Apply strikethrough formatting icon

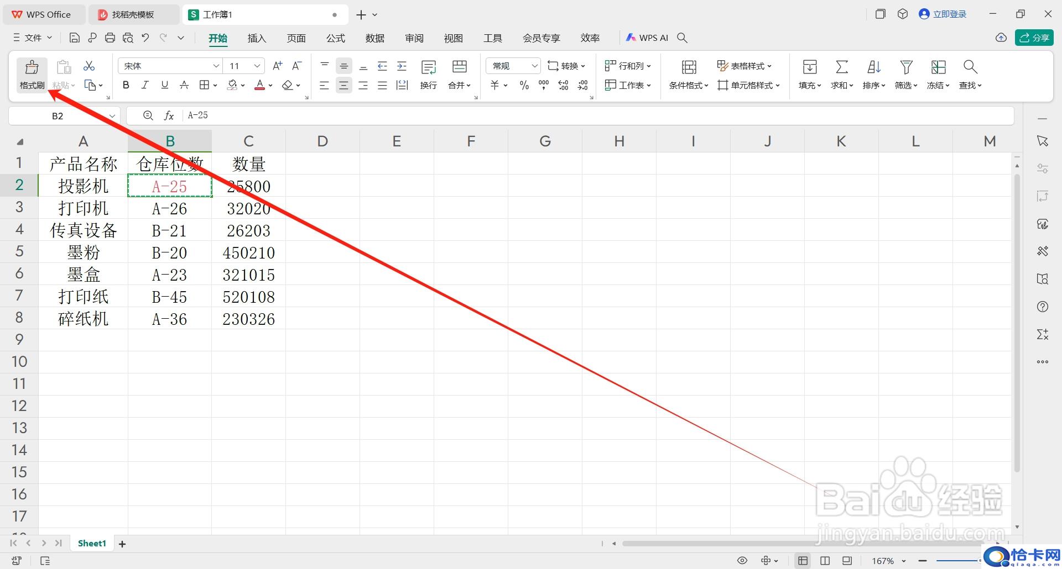point(184,85)
